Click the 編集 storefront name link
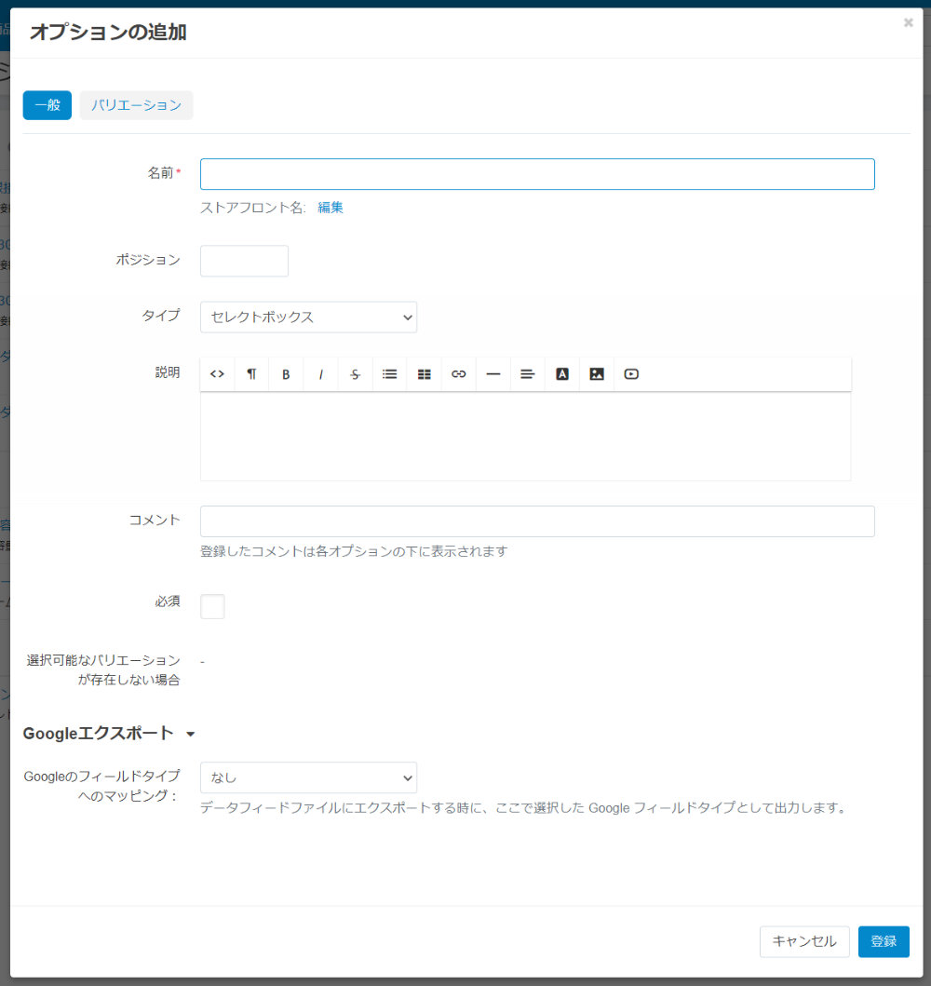This screenshot has width=931, height=986. click(x=331, y=208)
